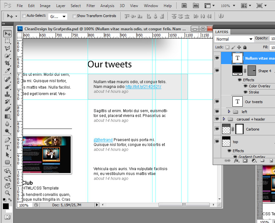Hide the top layer
This screenshot has height=223, width=275.
(217, 141)
